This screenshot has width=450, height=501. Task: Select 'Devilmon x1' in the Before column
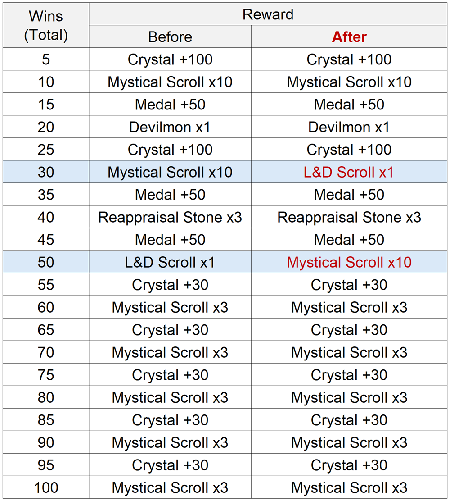click(170, 127)
